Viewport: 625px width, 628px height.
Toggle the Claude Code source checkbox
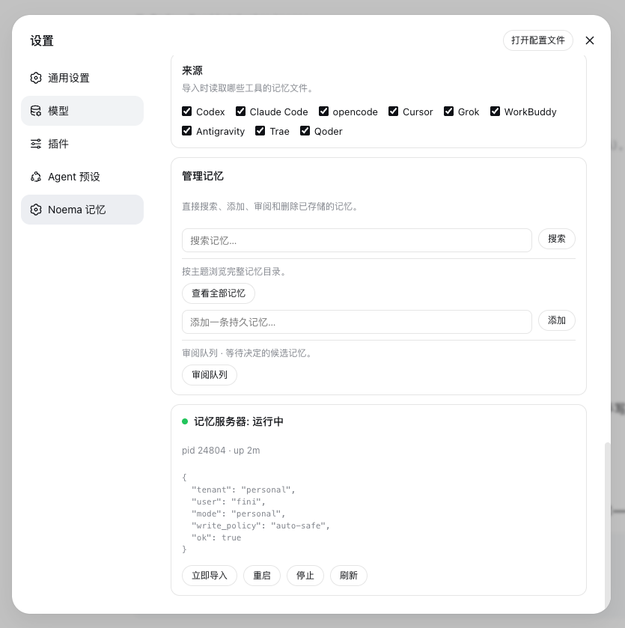click(240, 112)
